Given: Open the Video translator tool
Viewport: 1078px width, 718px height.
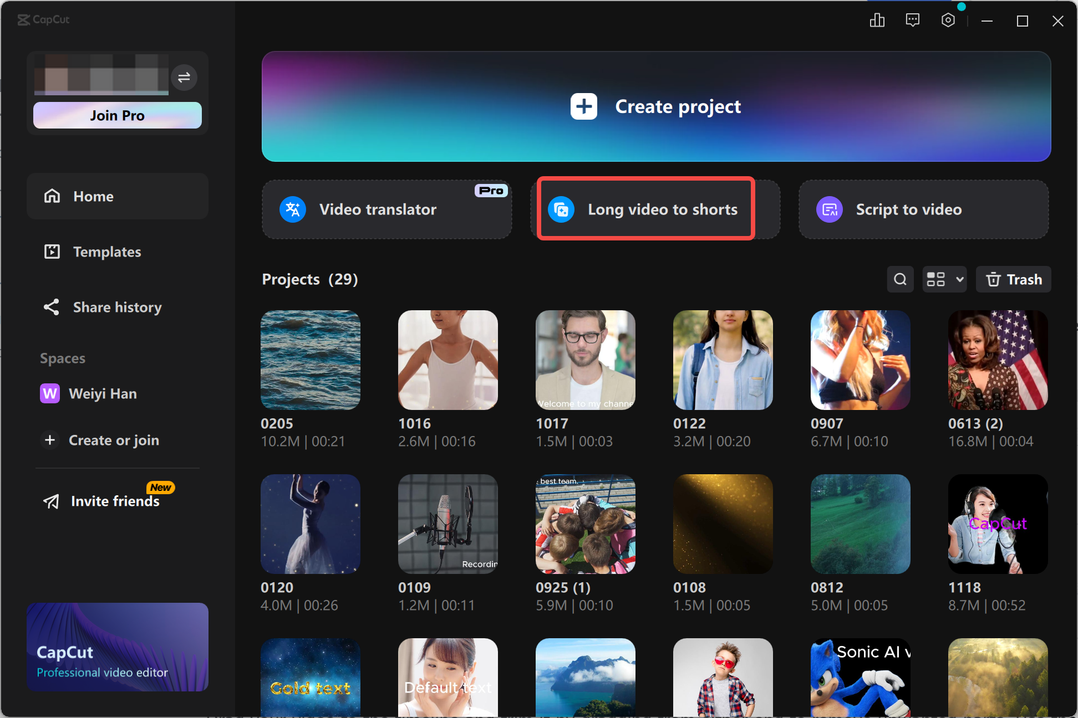Looking at the screenshot, I should click(387, 209).
